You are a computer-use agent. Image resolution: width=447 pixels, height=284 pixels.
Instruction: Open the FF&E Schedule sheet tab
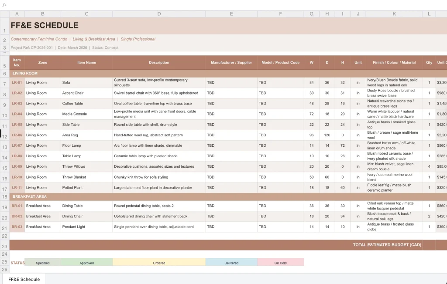click(24, 279)
